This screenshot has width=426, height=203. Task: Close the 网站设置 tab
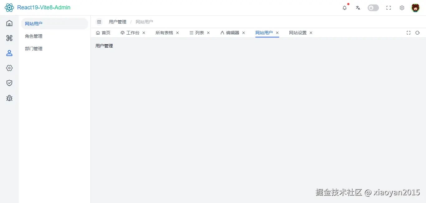(x=311, y=33)
